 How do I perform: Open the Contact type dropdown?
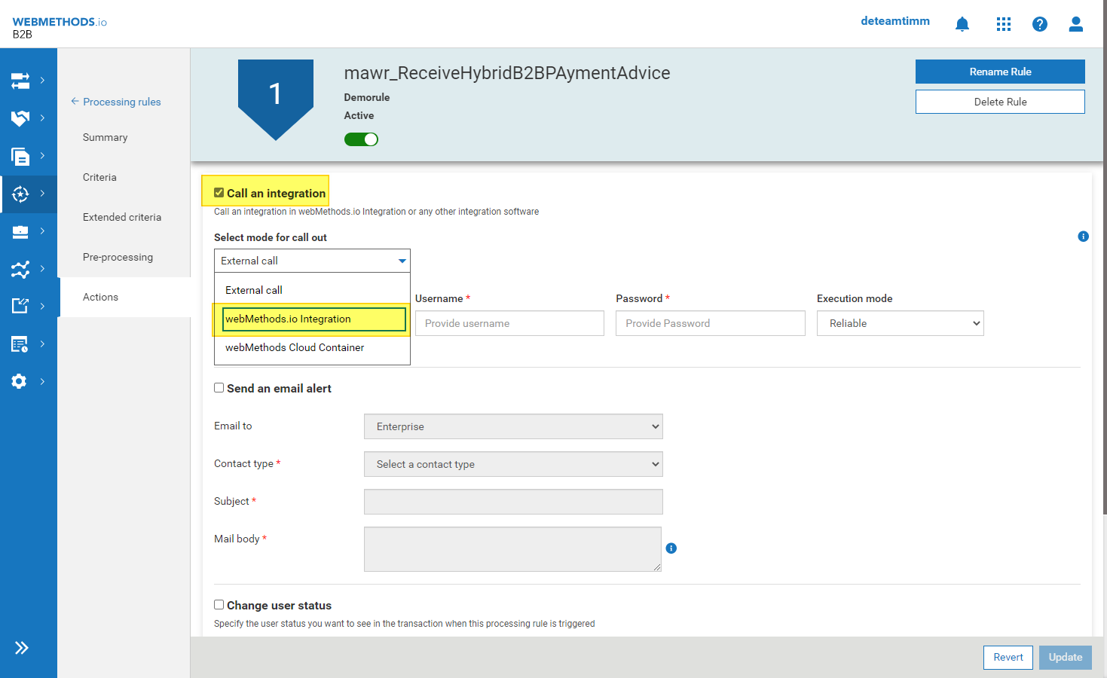point(513,464)
